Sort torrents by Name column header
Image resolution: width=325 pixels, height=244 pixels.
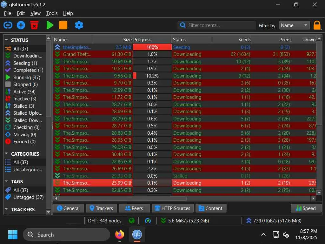[73, 40]
